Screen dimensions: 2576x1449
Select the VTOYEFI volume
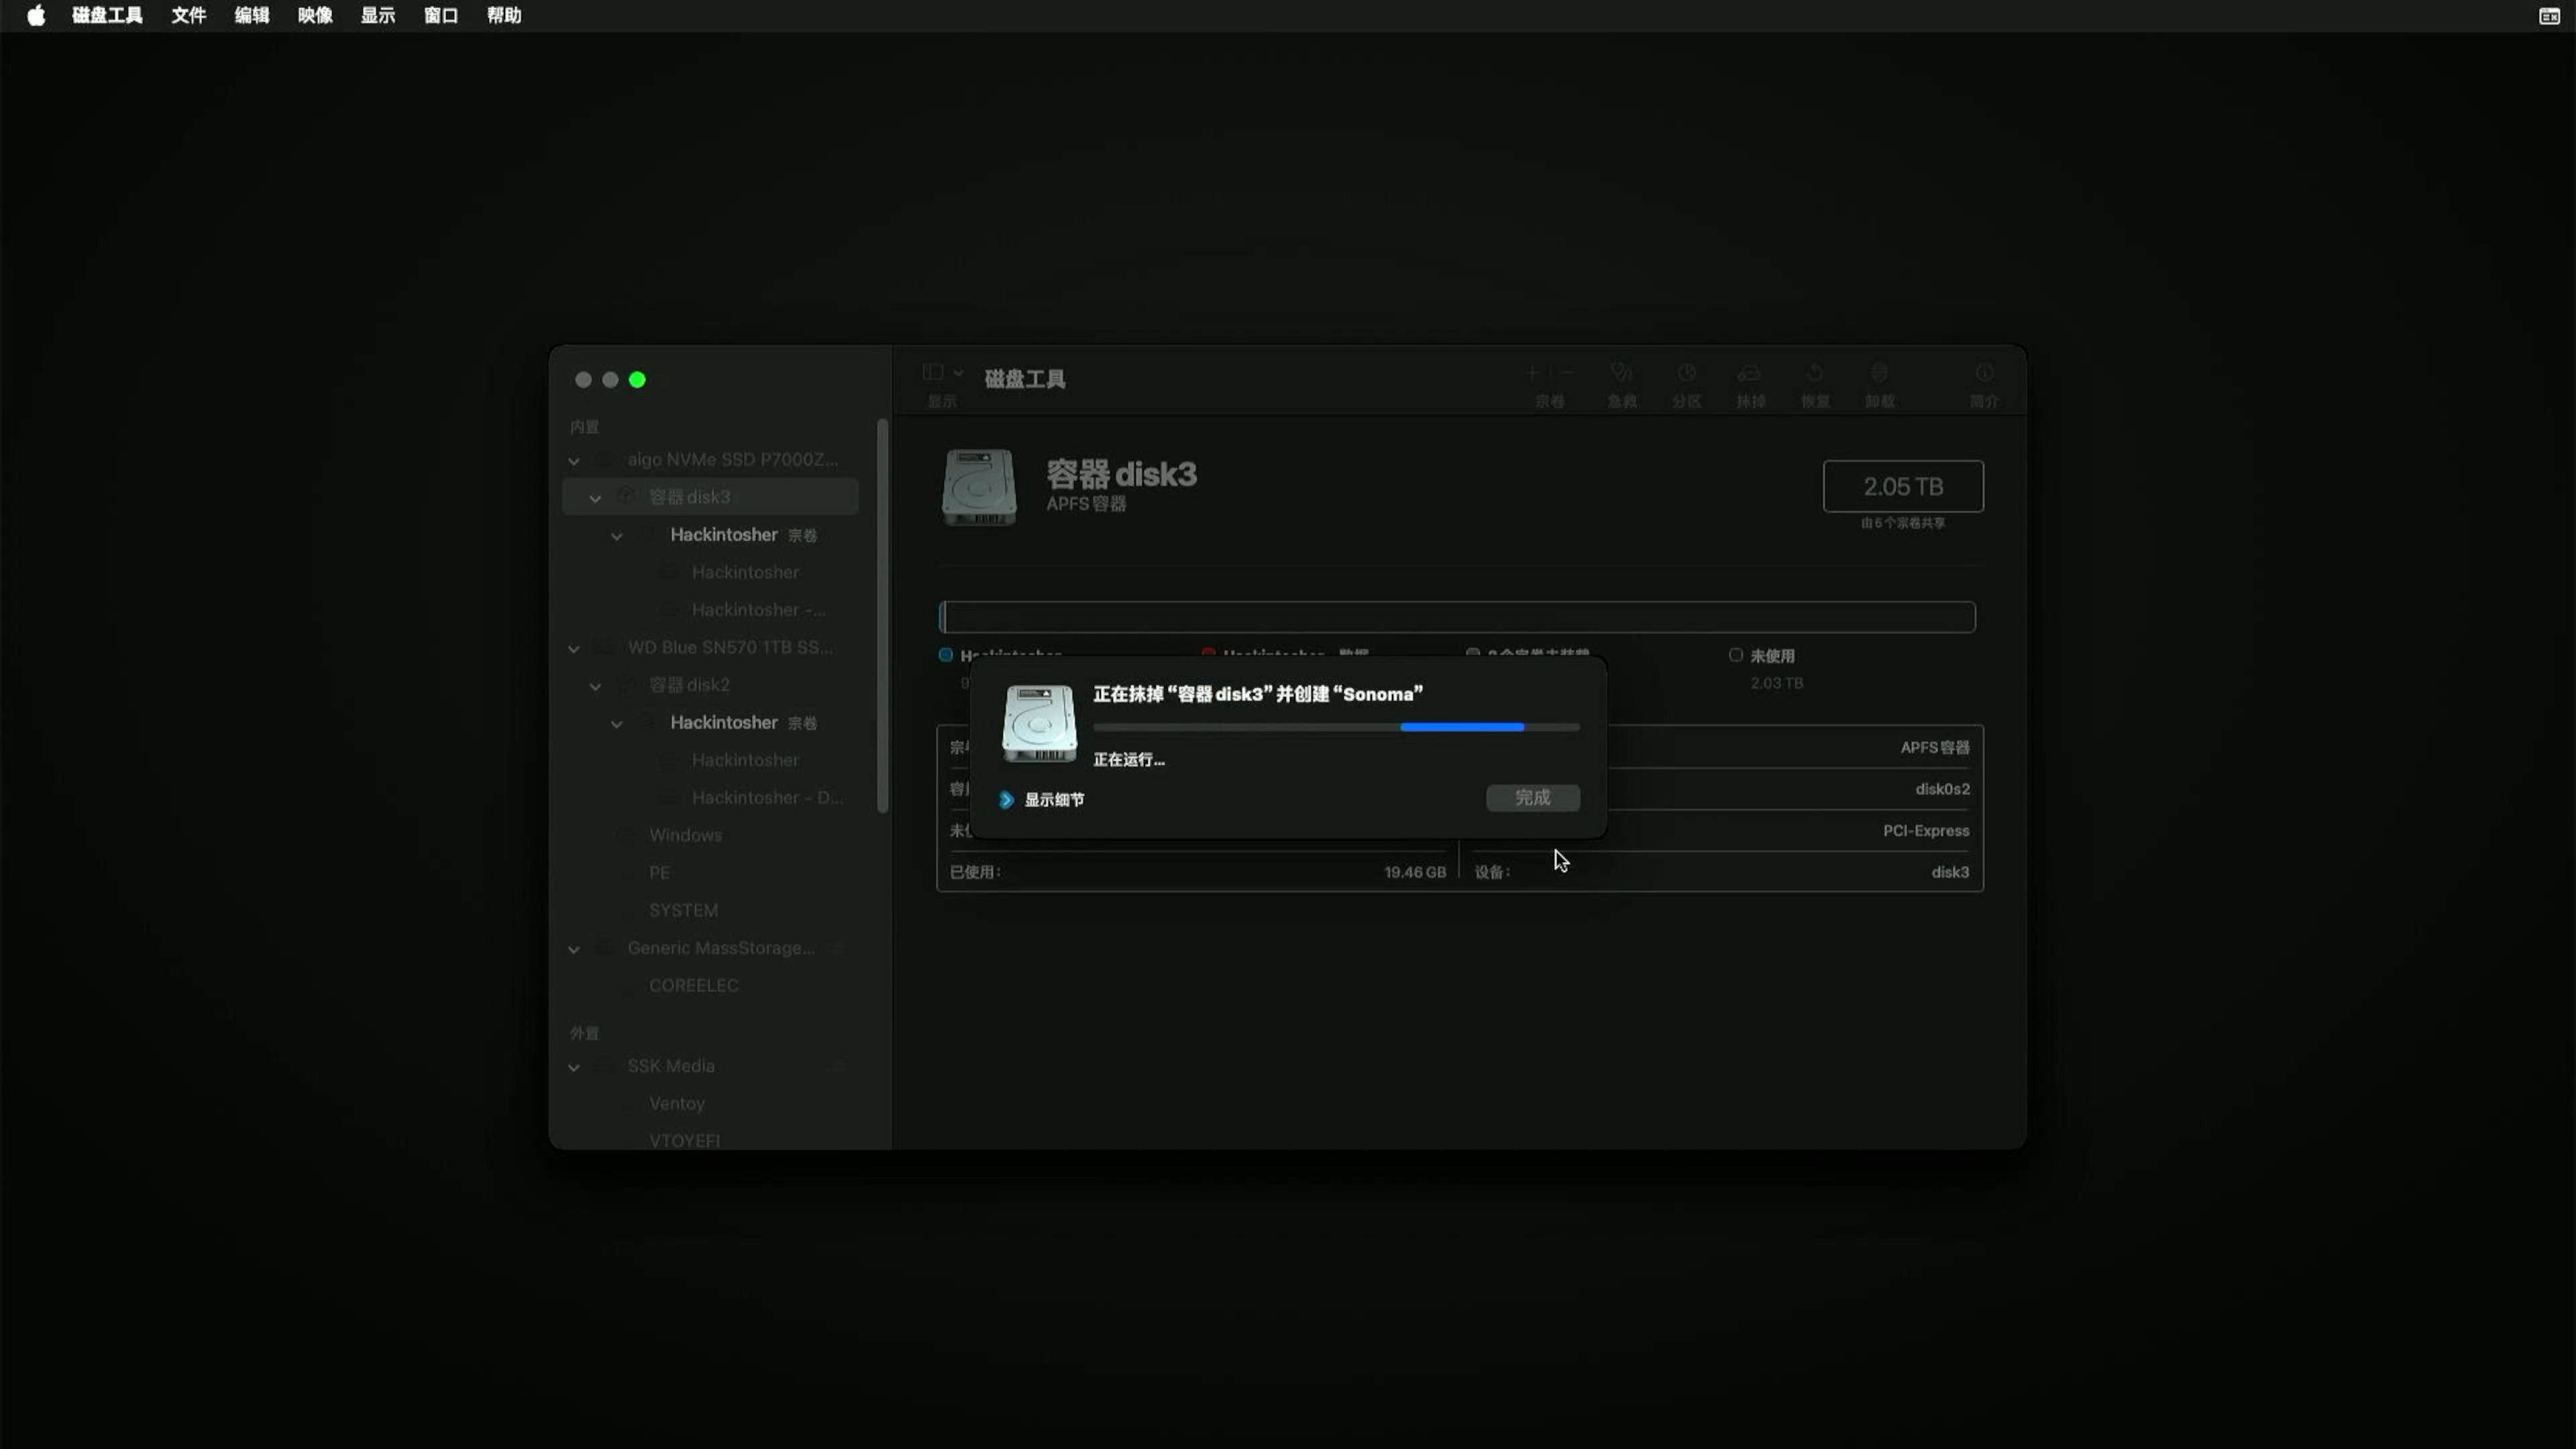(x=684, y=1140)
